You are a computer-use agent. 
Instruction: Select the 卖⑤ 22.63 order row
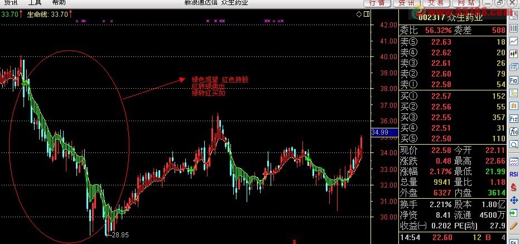click(x=452, y=42)
